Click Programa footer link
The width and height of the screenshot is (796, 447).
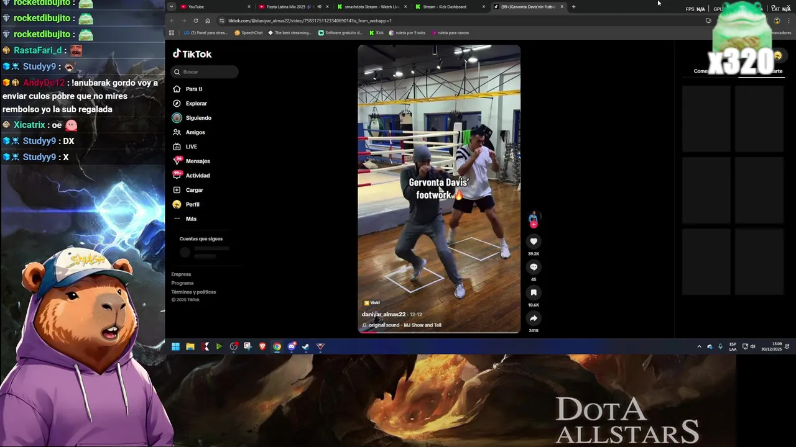click(x=182, y=283)
